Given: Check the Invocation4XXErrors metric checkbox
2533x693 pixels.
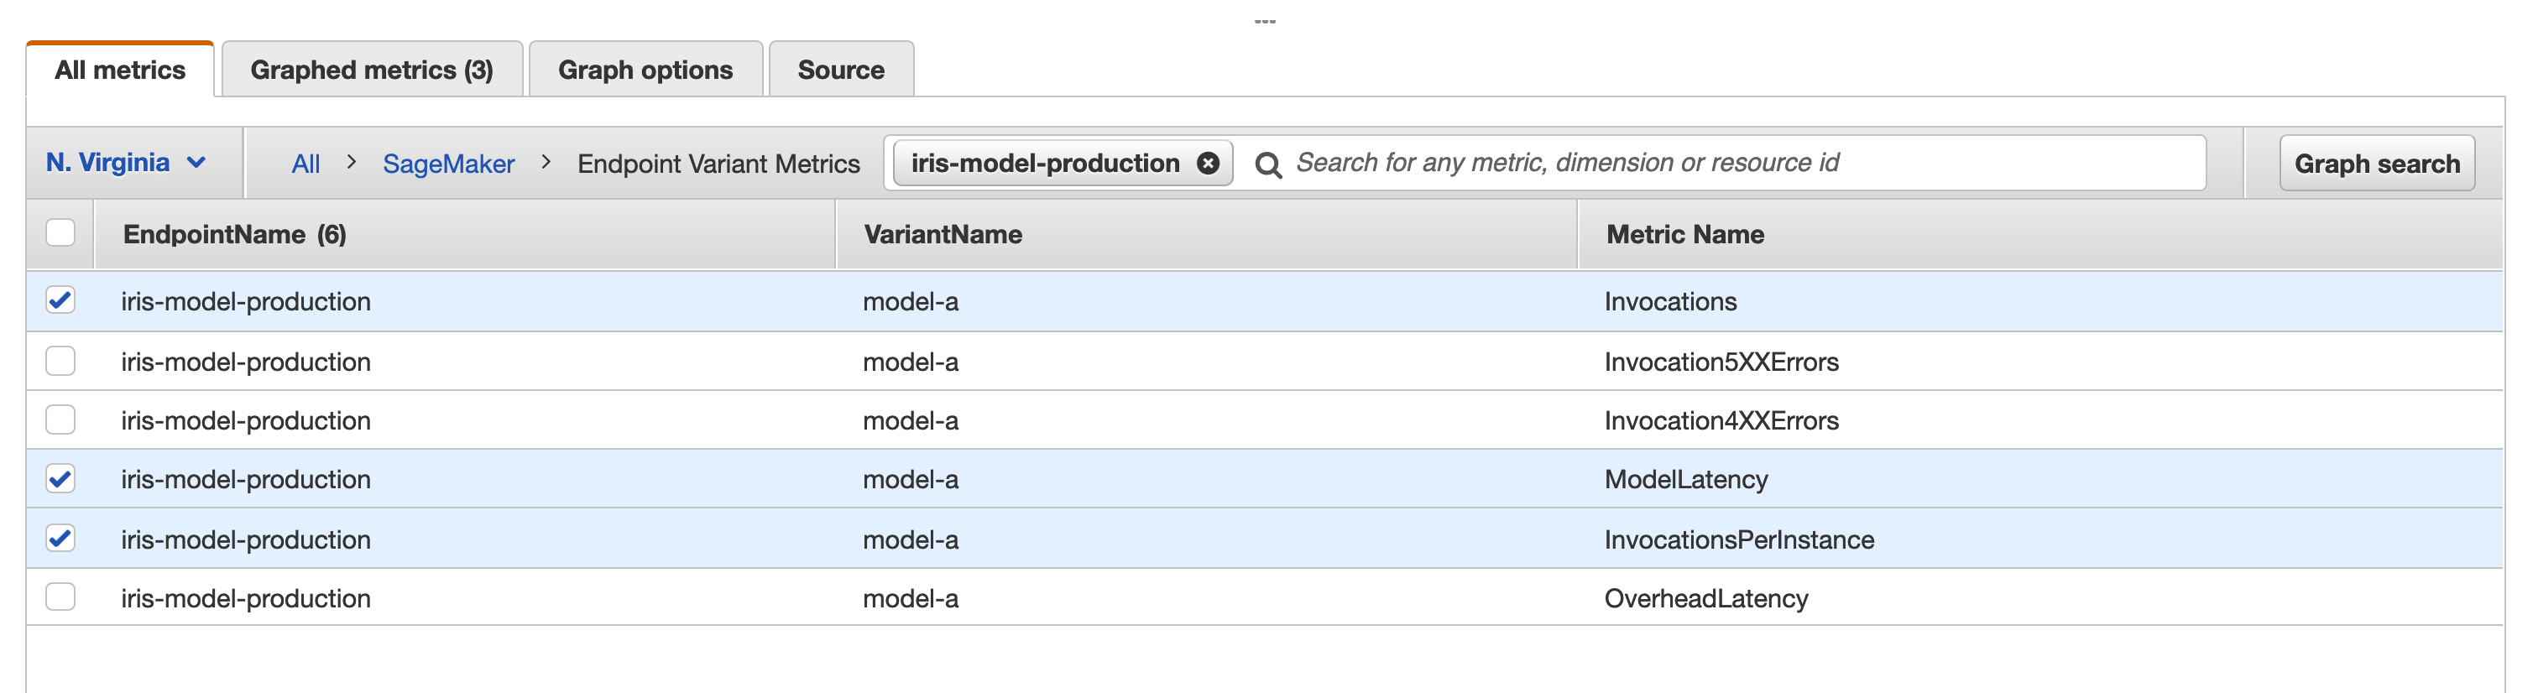Looking at the screenshot, I should 61,419.
